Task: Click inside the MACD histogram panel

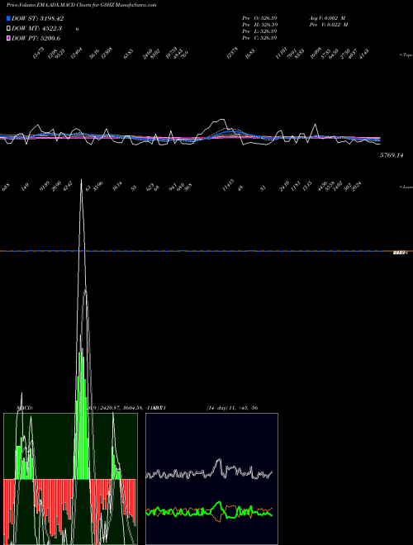Action: coord(70,479)
